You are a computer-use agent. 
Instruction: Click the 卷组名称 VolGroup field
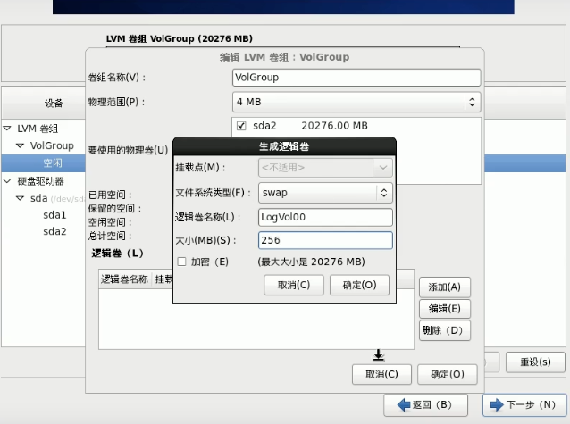[x=356, y=78]
